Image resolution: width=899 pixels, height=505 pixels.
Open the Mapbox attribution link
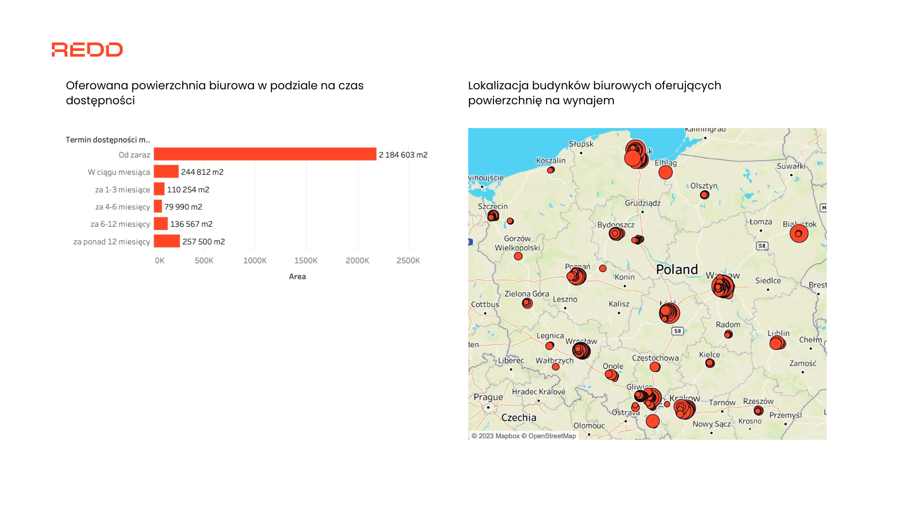click(x=507, y=436)
